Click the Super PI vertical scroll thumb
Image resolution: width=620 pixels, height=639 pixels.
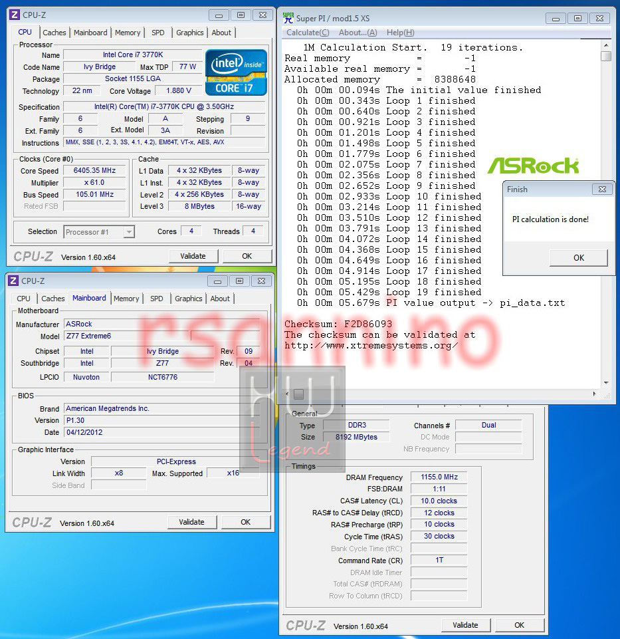click(606, 56)
